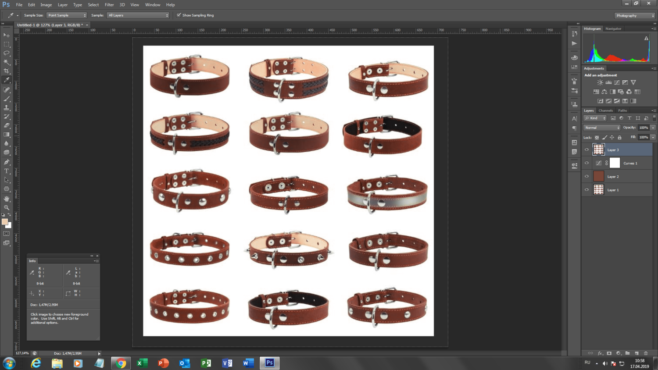Select the Magic Wand tool
This screenshot has width=658, height=370.
click(x=7, y=62)
